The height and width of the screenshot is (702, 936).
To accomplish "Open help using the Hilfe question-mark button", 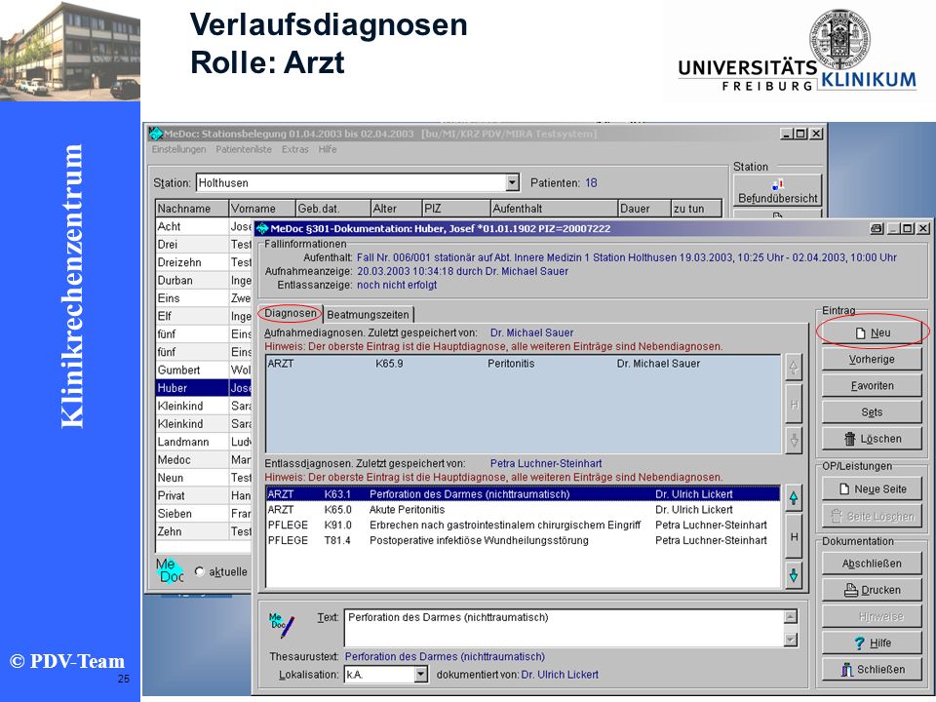I will (x=872, y=643).
